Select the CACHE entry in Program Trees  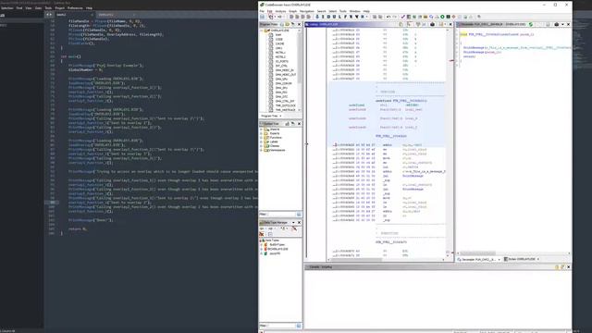279,43
